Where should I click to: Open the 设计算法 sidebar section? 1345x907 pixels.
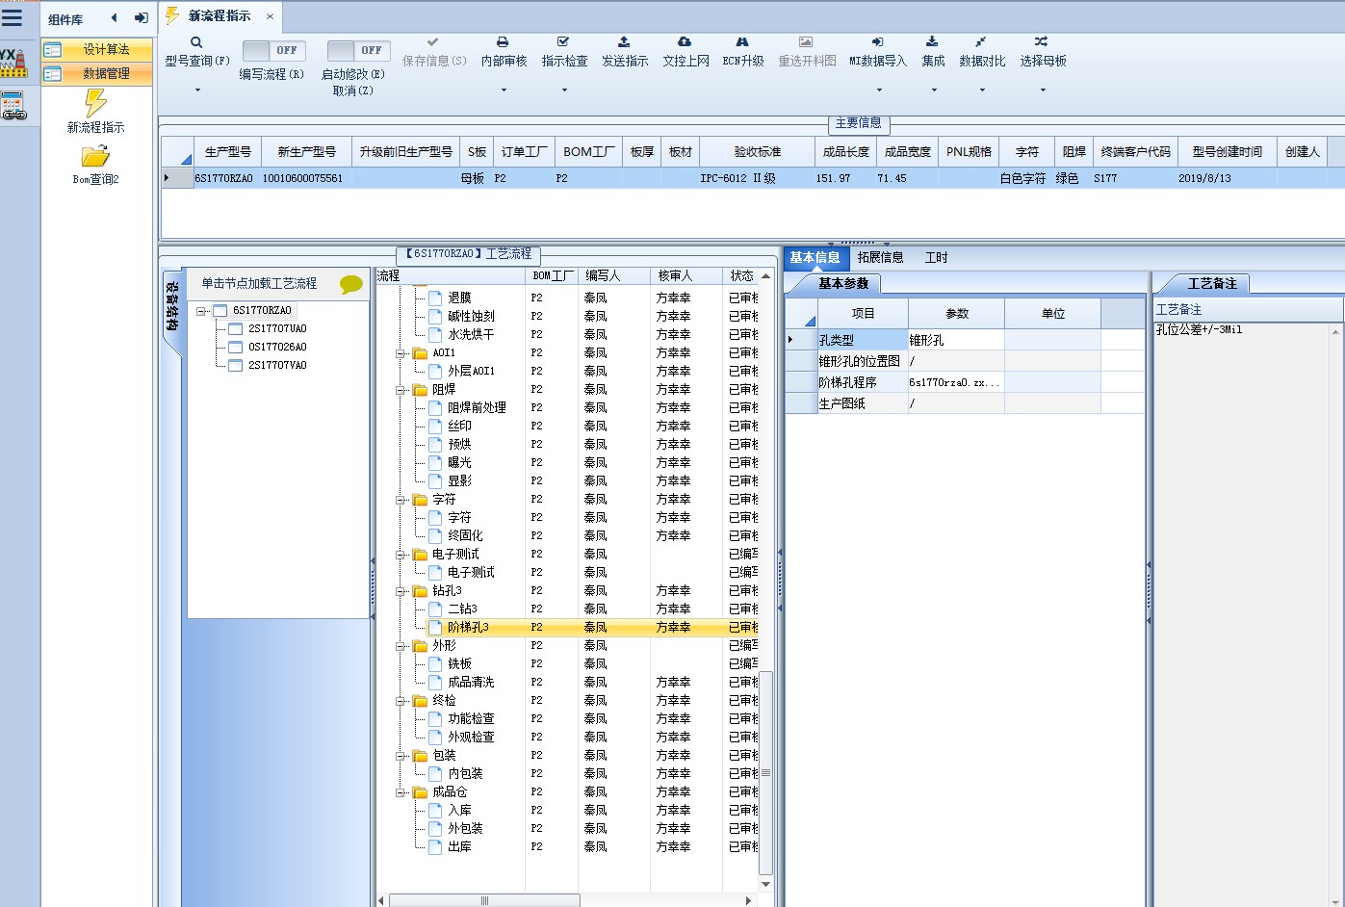pyautogui.click(x=96, y=49)
